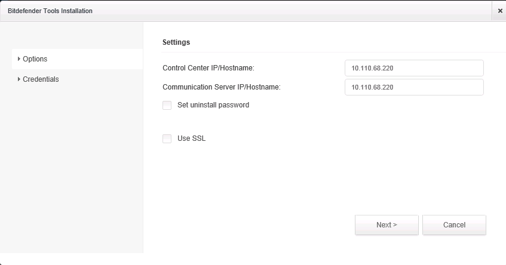Expand the Credentials arrow in sidebar
506x265 pixels.
tap(19, 79)
